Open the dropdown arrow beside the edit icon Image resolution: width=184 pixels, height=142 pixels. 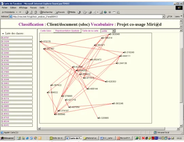(x=97, y=12)
